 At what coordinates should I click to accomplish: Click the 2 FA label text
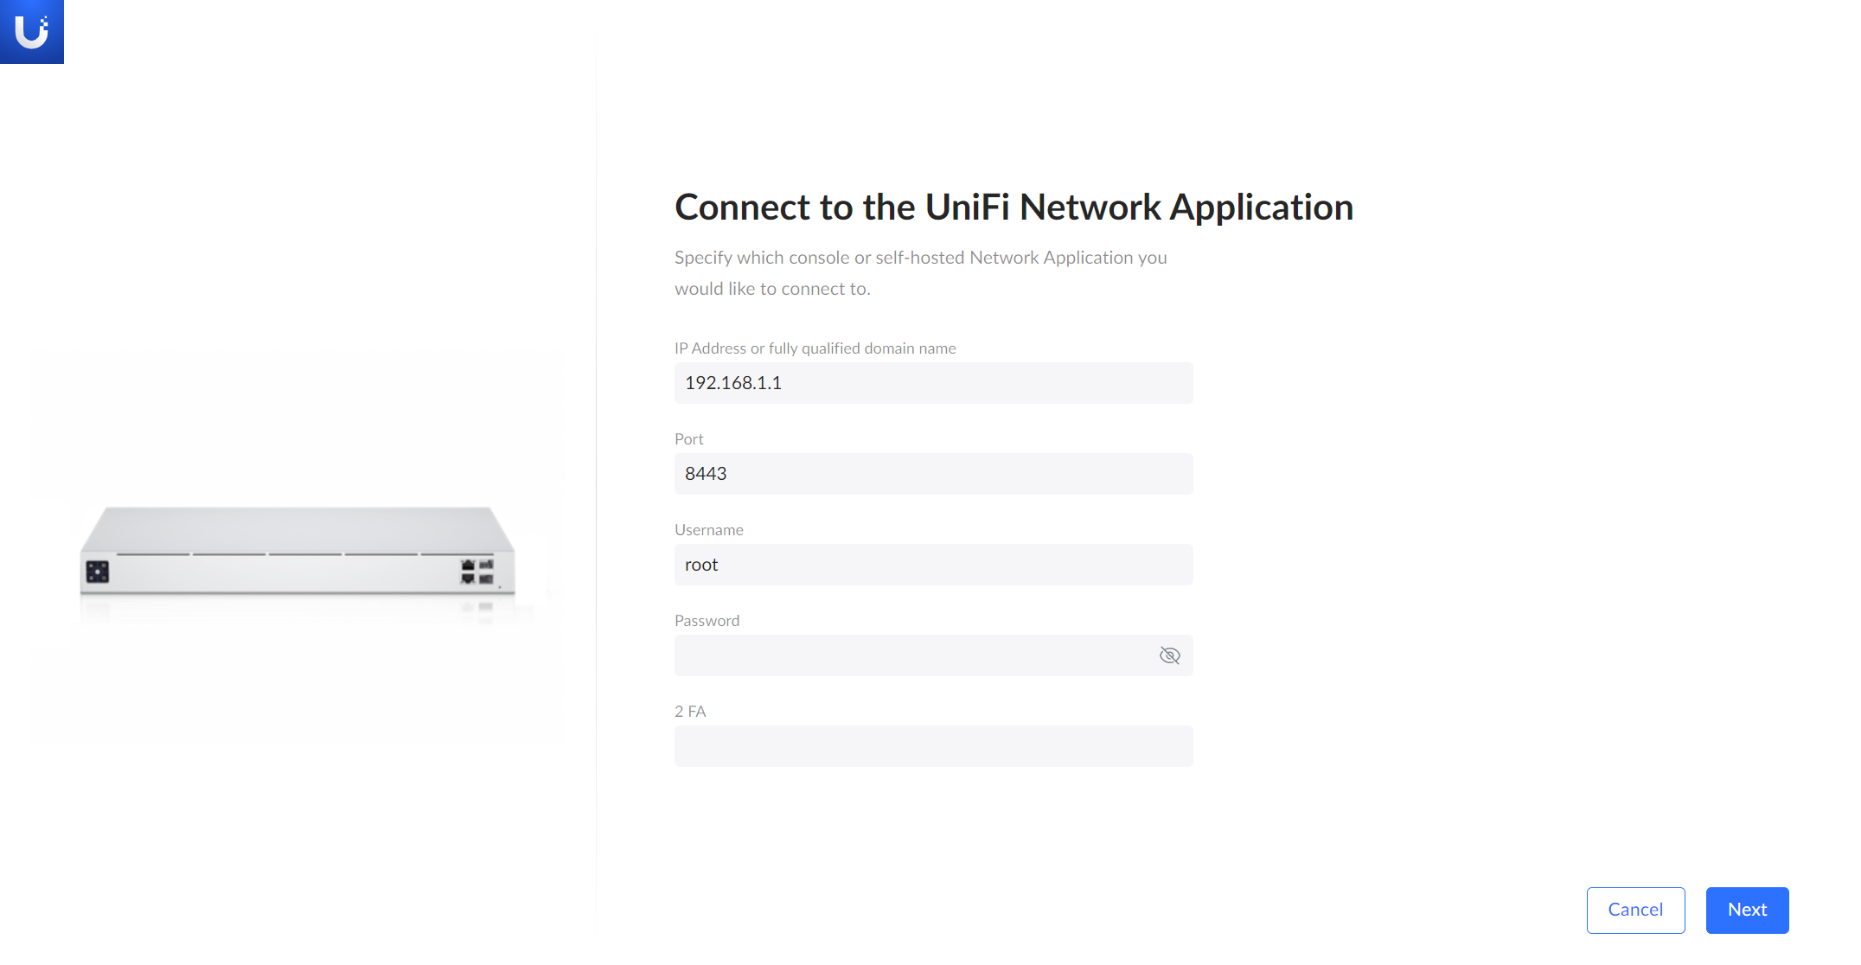(x=690, y=712)
